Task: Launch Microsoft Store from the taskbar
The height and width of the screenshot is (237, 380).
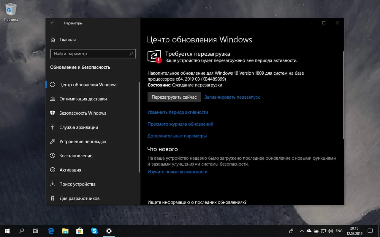Action: [x=80, y=231]
